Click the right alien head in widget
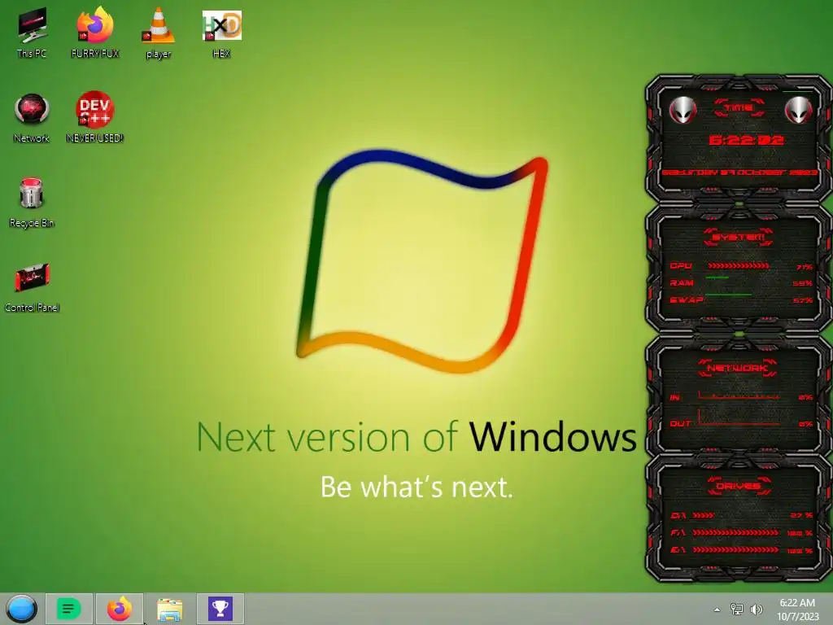 coord(799,110)
